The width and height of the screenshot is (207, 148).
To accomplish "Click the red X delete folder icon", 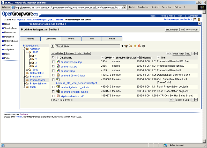I will click(x=139, y=46).
